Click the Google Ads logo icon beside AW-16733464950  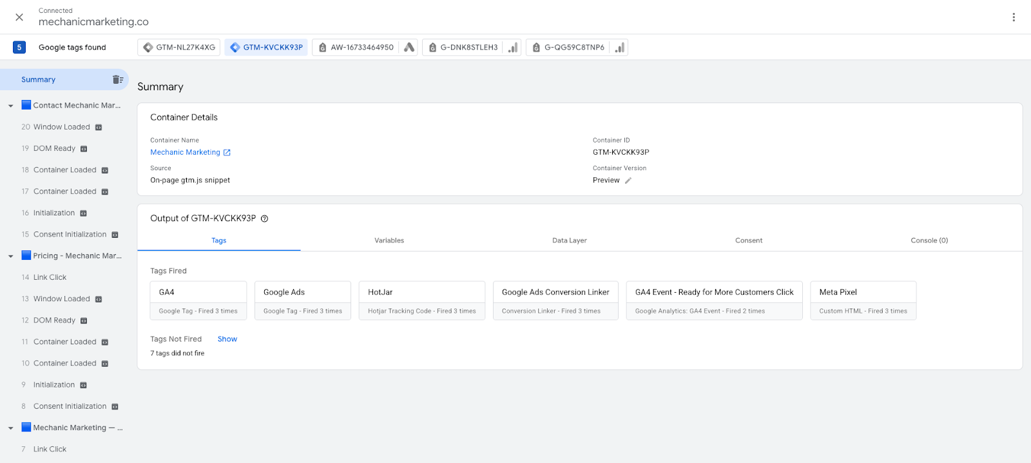click(x=409, y=47)
